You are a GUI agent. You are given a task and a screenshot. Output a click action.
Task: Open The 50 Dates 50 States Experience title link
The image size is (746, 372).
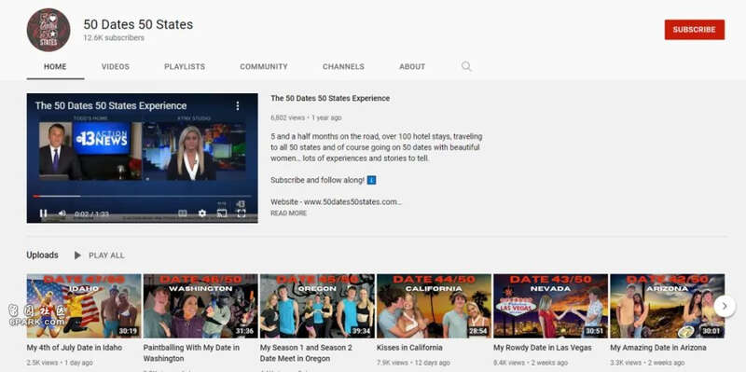coord(330,99)
